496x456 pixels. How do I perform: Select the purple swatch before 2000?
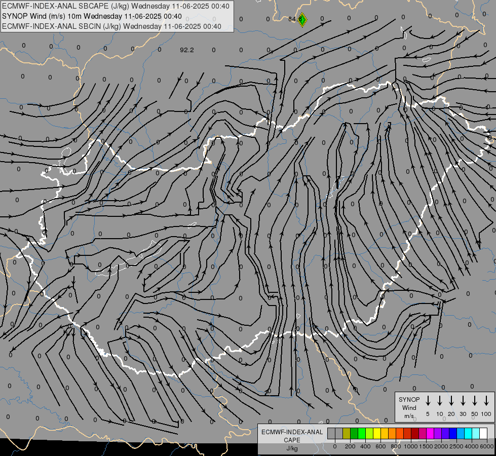(438, 433)
